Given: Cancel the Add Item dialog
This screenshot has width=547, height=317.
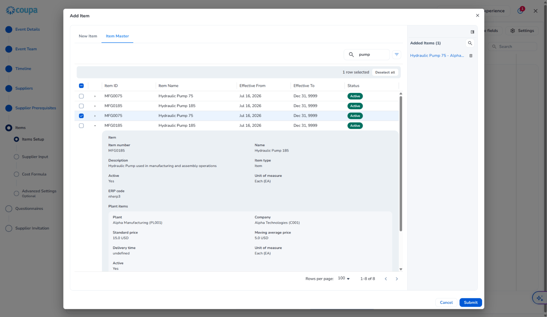Looking at the screenshot, I should [x=446, y=302].
